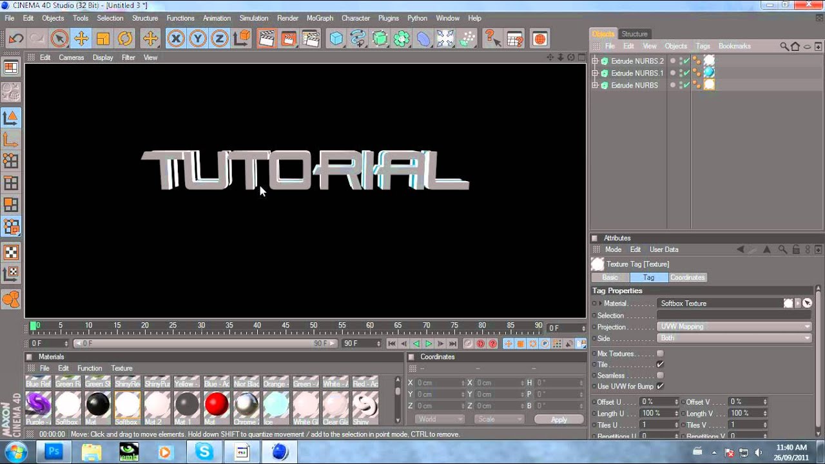
Task: Uncheck Use UVW for Bump
Action: [x=660, y=386]
